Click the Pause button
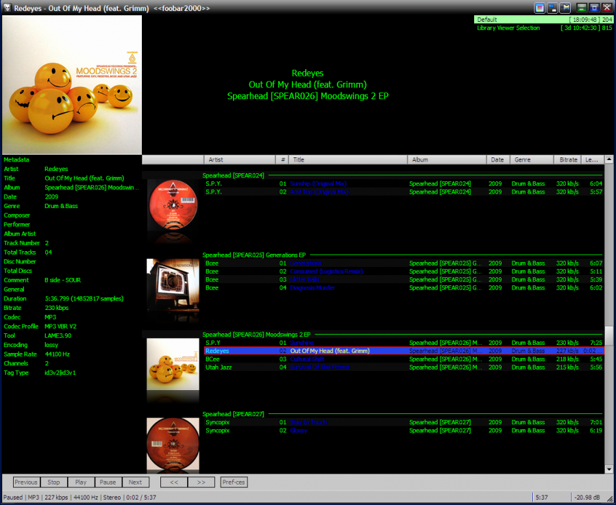Viewport: 616px width, 505px height. click(108, 482)
